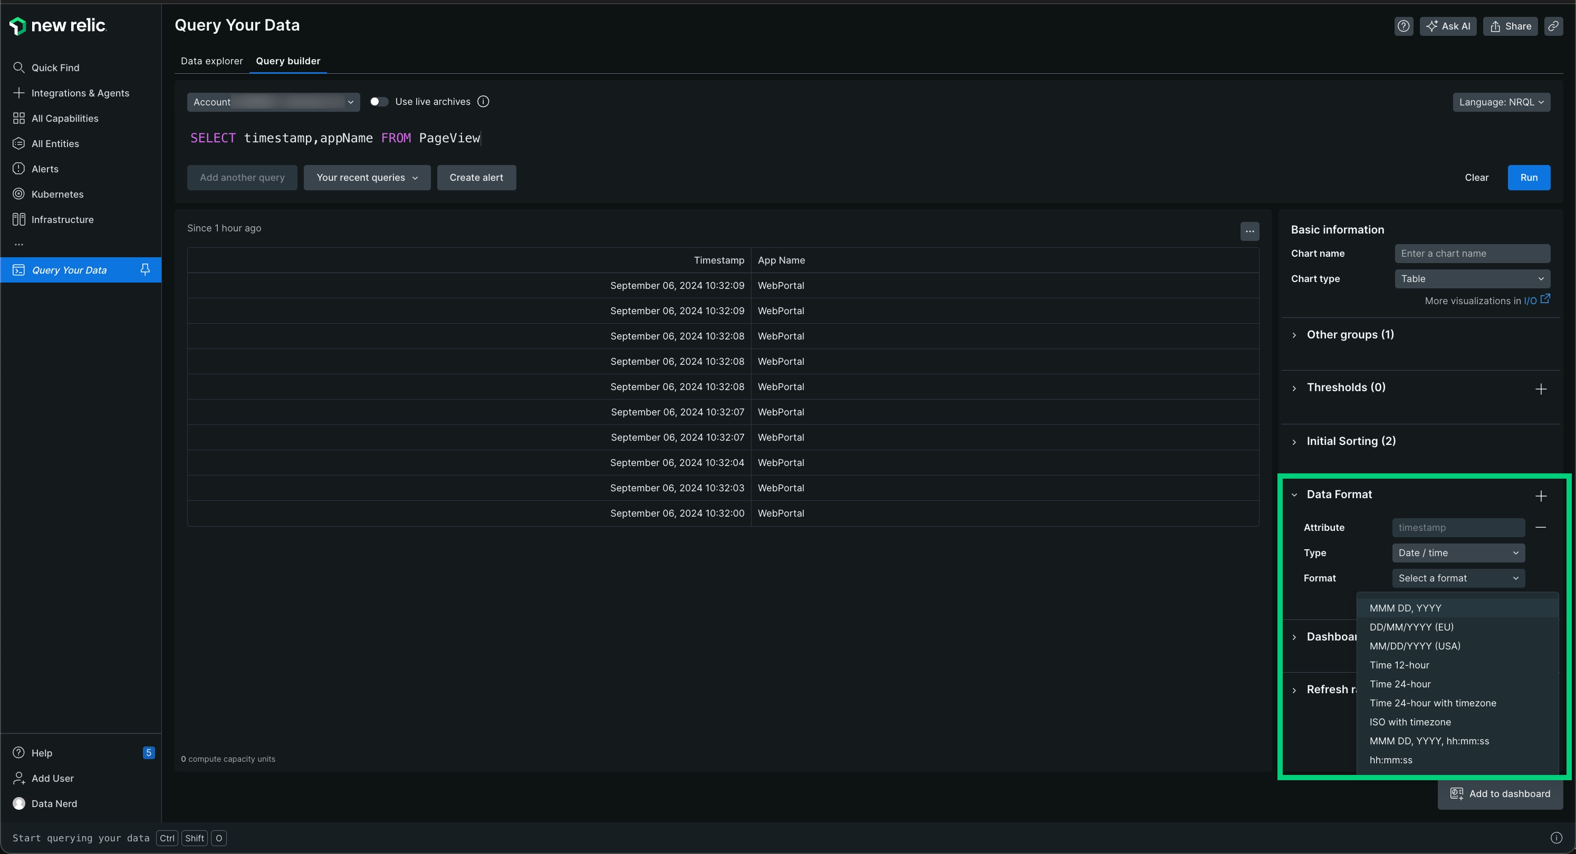Click Create alert button

tap(476, 178)
